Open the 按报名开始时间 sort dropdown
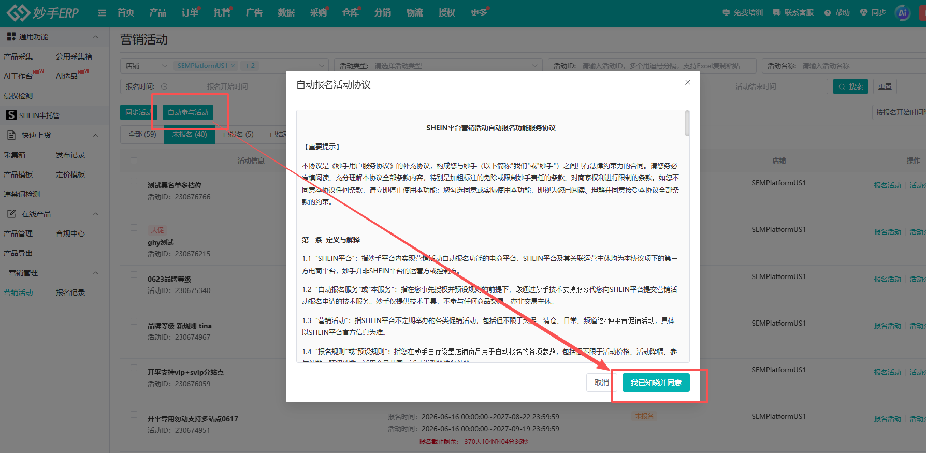Viewport: 926px width, 453px height. [x=899, y=112]
